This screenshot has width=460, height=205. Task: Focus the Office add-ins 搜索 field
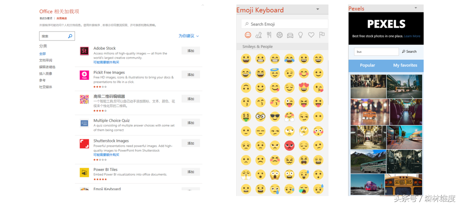(57, 36)
